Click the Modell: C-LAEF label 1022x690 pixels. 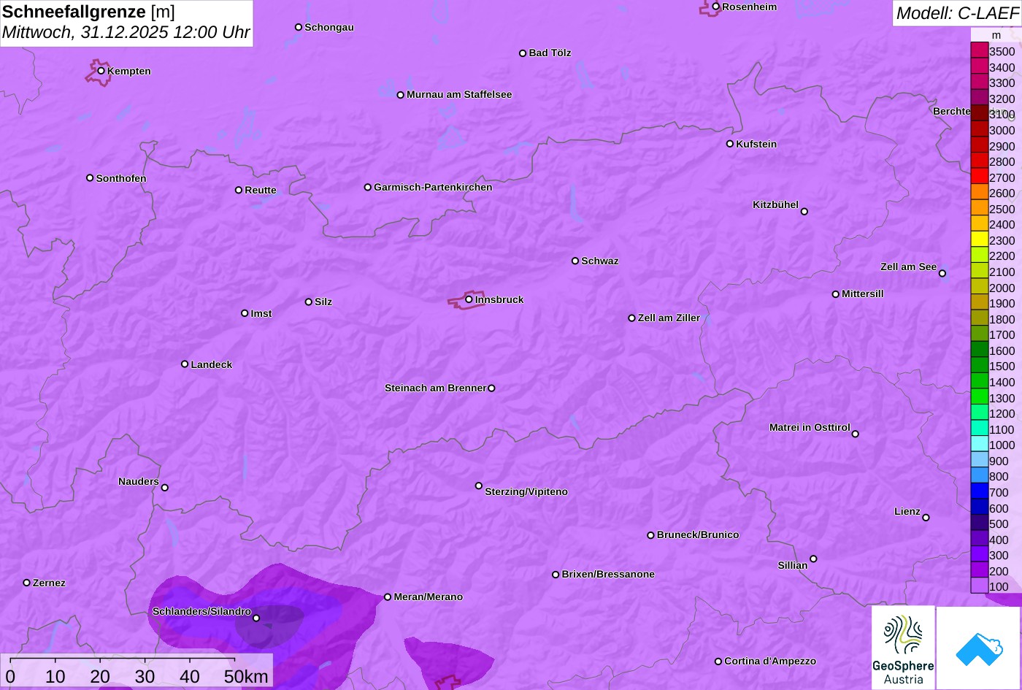(957, 13)
